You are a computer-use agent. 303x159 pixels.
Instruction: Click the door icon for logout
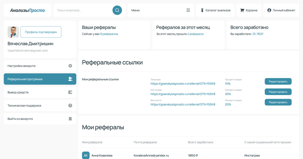[70, 119]
